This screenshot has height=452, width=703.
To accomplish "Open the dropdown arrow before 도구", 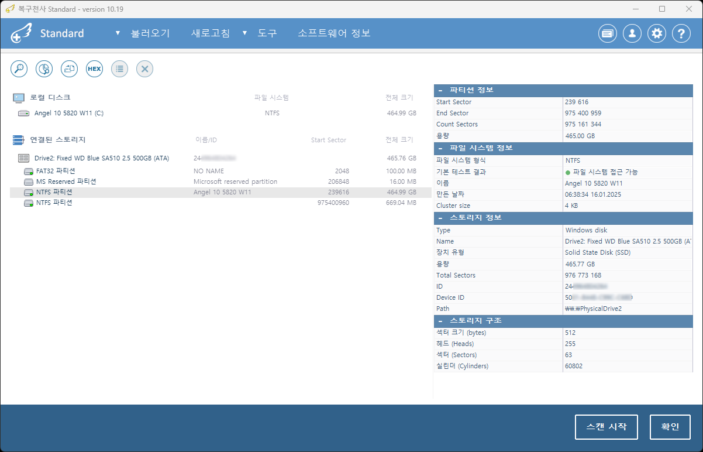I will click(245, 33).
